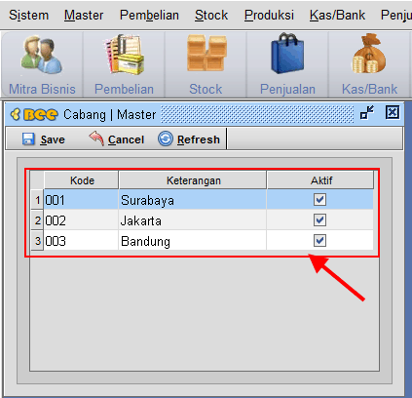Open the Sistem menu
Viewport: 412px width, 398px height.
tap(29, 15)
